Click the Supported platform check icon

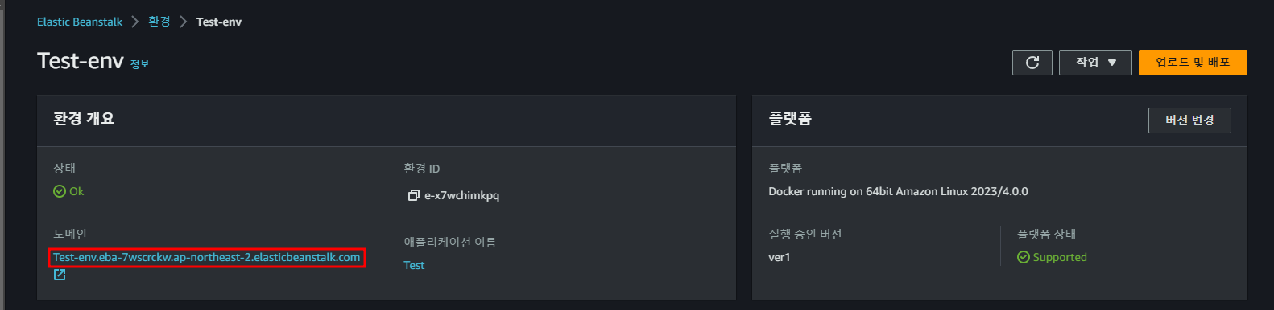1024,257
